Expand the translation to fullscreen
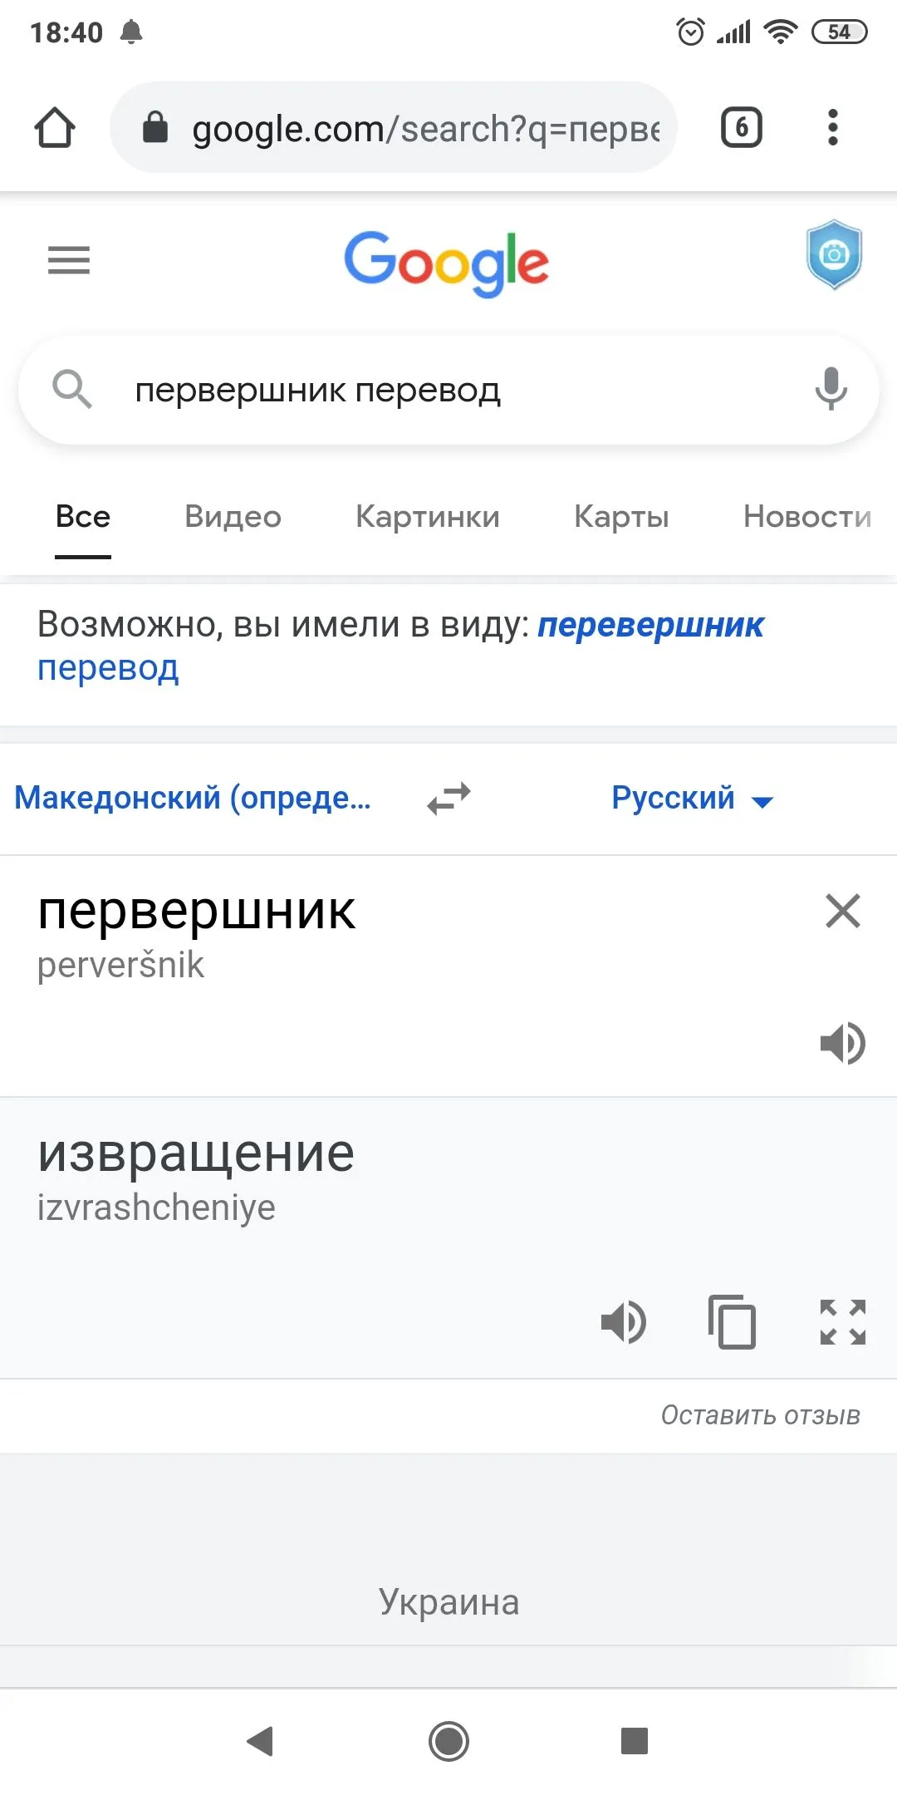This screenshot has height=1795, width=897. click(x=842, y=1321)
